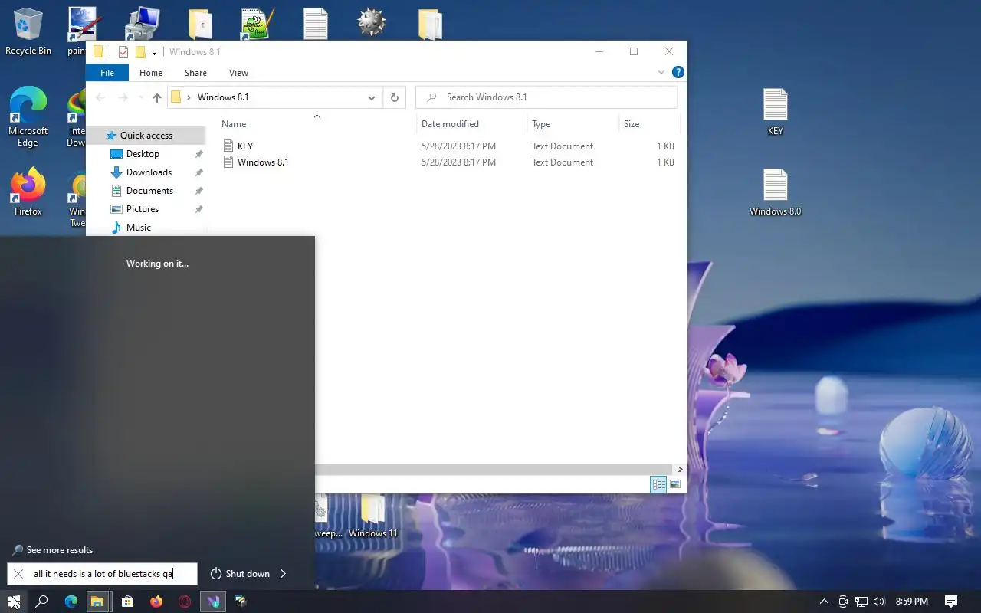Open the last pinned taskbar app icon

(241, 602)
